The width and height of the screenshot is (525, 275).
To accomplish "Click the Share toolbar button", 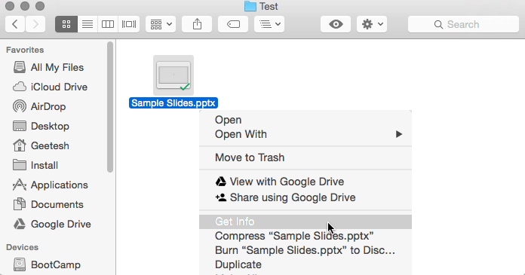I will coord(197,24).
